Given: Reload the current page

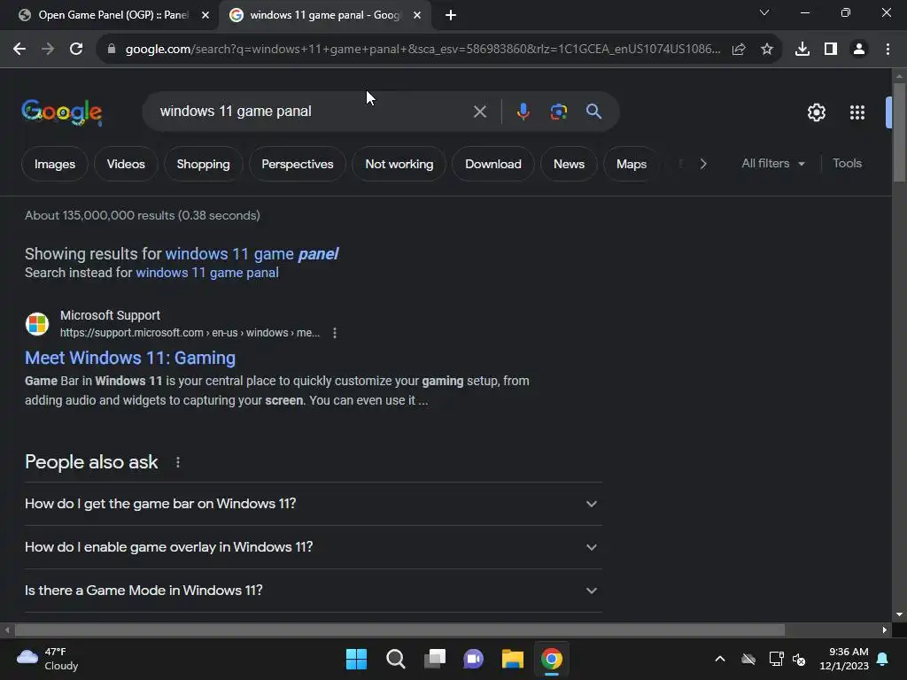Looking at the screenshot, I should (x=76, y=50).
